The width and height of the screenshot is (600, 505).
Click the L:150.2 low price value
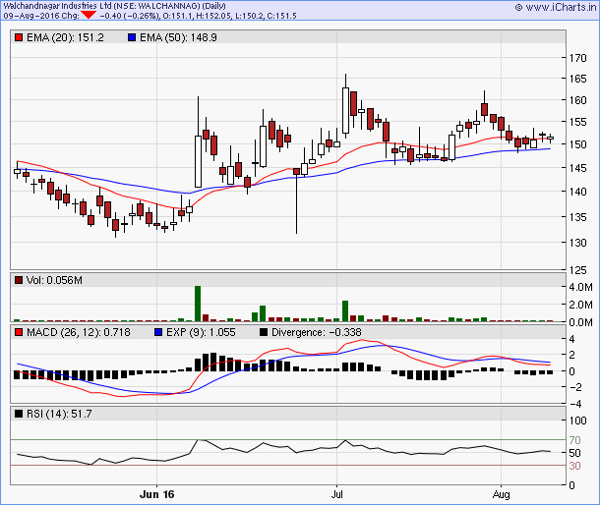(248, 16)
